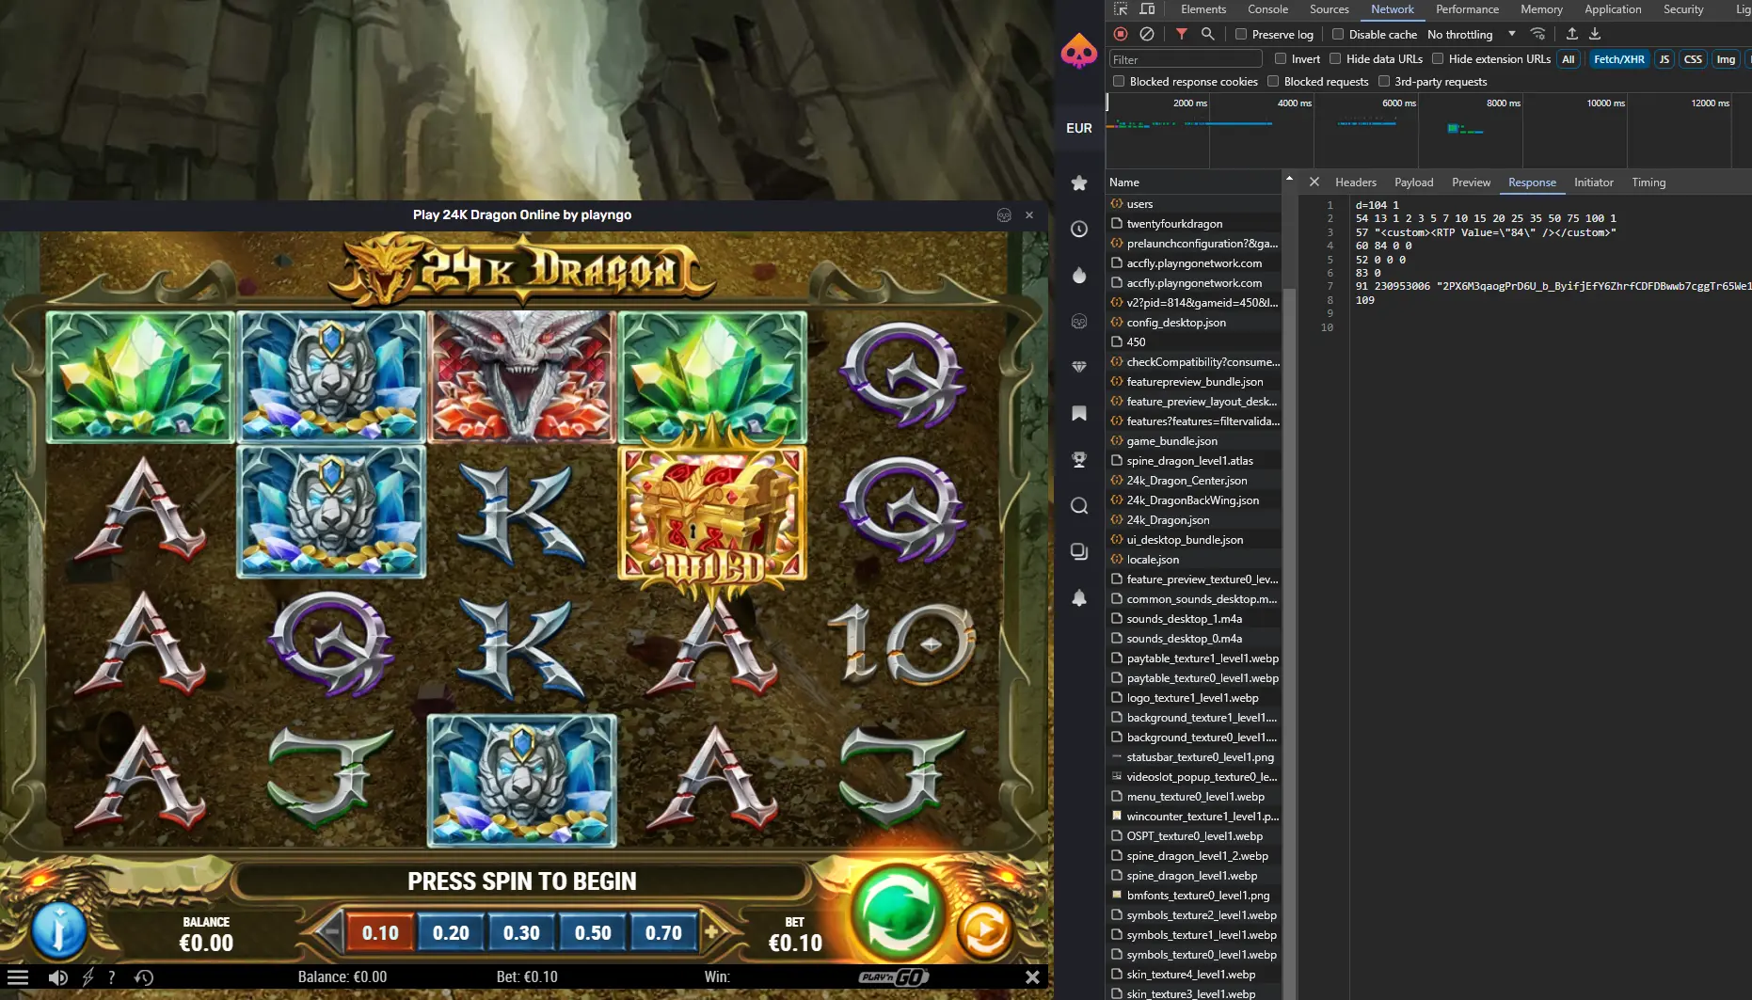Clear the network log
Screen dimensions: 1752x1000
point(1147,34)
